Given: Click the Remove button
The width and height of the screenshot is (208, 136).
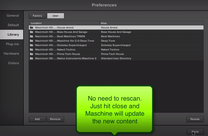Looking at the screenshot, I should (55, 119).
